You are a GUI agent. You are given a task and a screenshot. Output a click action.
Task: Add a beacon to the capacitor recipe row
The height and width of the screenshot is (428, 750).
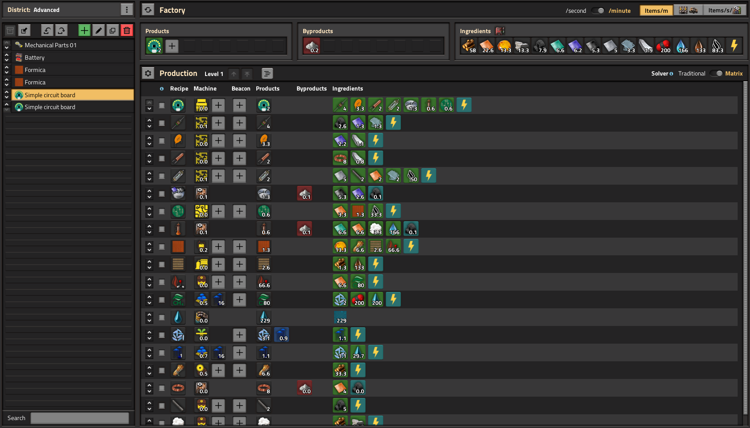[x=240, y=140]
